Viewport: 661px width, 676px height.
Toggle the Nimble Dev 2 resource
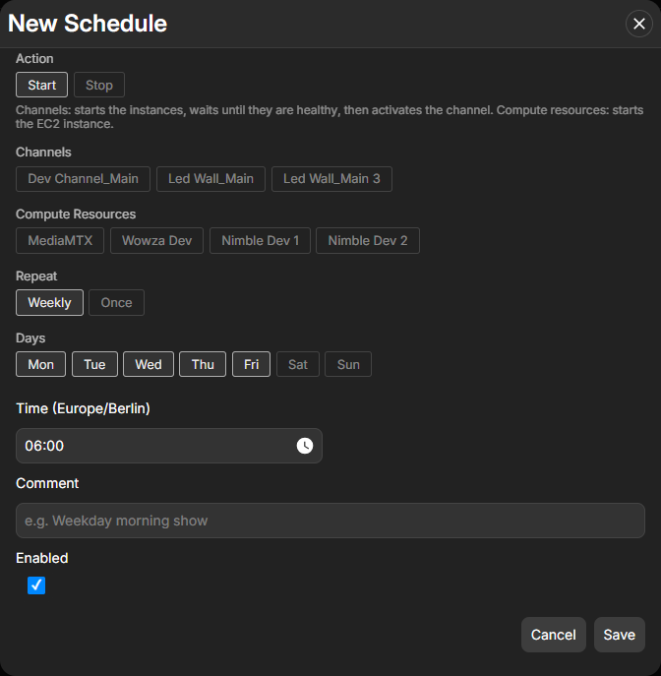[x=368, y=240]
